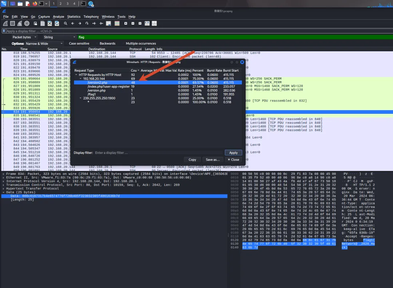Expand Hypertext Transfer Protocol row

click(3, 189)
